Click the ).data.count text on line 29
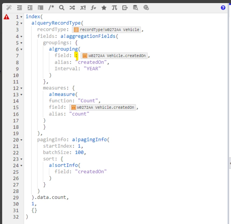 click(49, 197)
